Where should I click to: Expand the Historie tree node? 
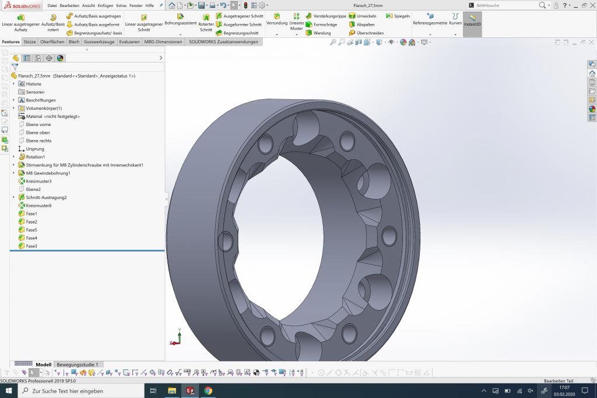click(x=13, y=84)
